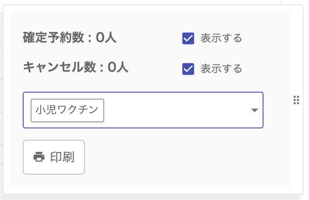Select the 小児ワクチン chip
Screen dimensions: 309x200
pos(67,110)
